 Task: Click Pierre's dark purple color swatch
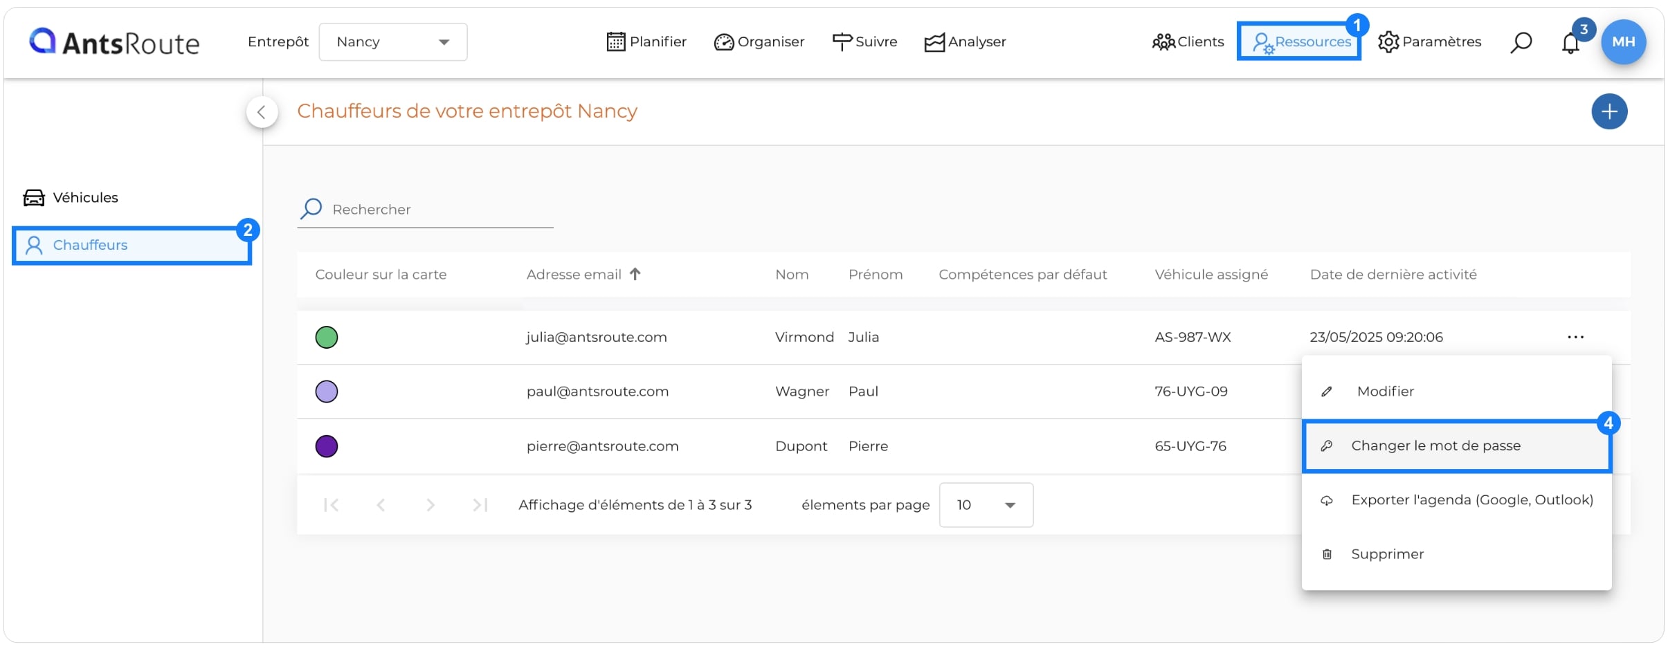tap(327, 446)
